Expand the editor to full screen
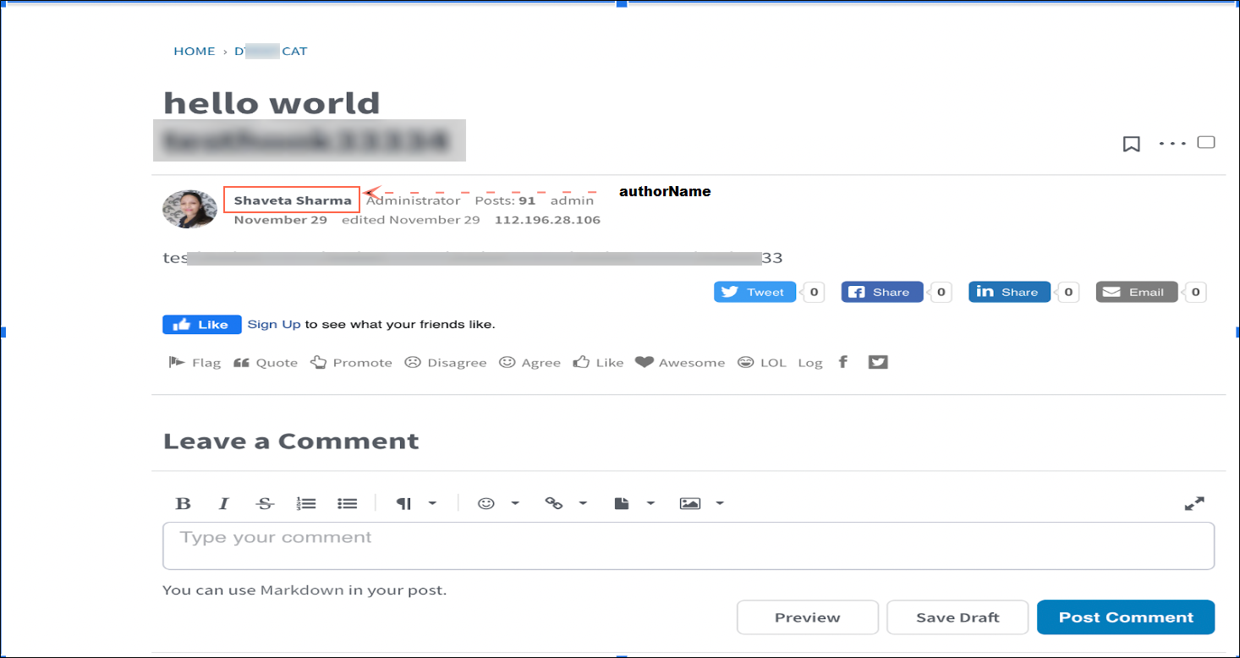1240x658 pixels. [x=1193, y=504]
